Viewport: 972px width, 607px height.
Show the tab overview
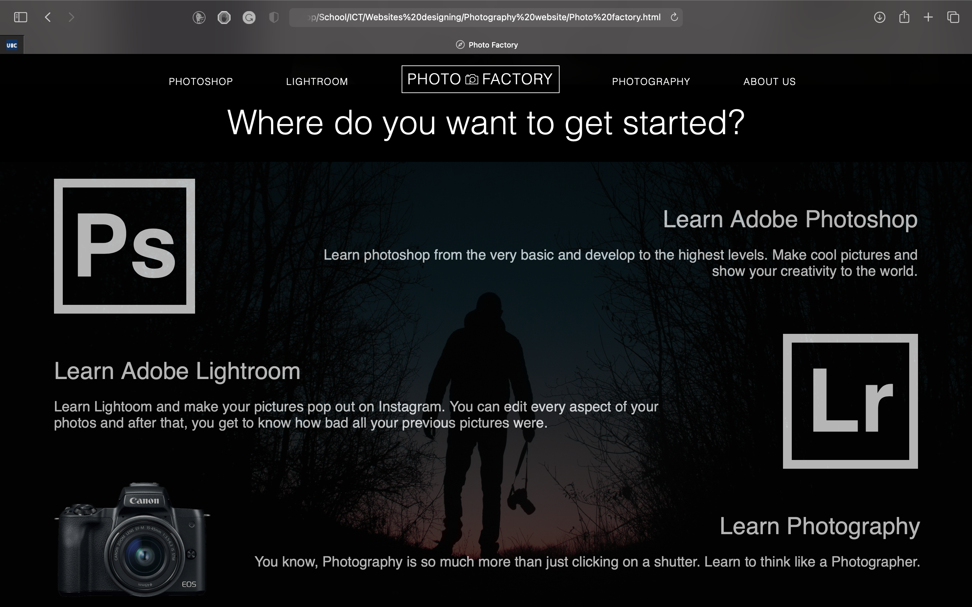pyautogui.click(x=953, y=17)
